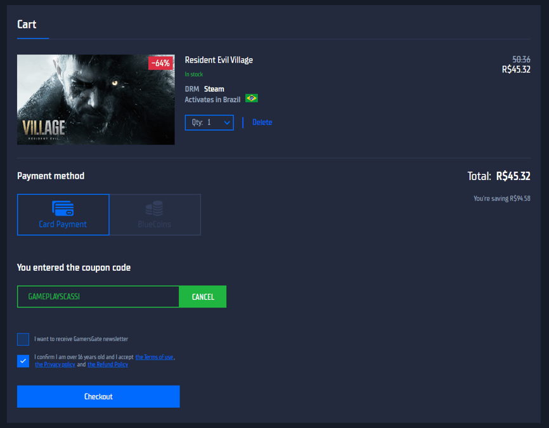Click the -64% discount badge

click(161, 63)
